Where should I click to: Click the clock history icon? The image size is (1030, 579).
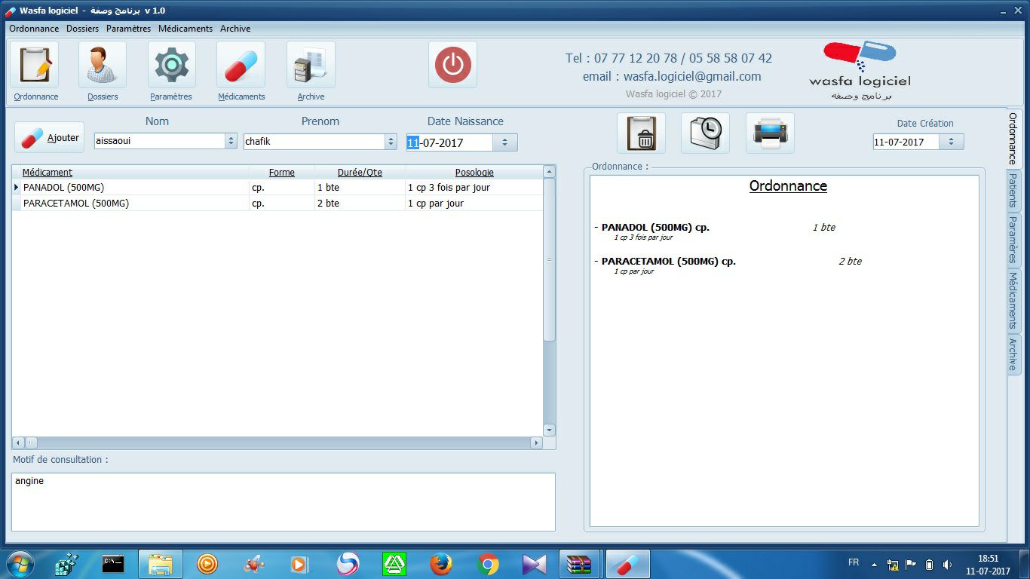pyautogui.click(x=705, y=133)
